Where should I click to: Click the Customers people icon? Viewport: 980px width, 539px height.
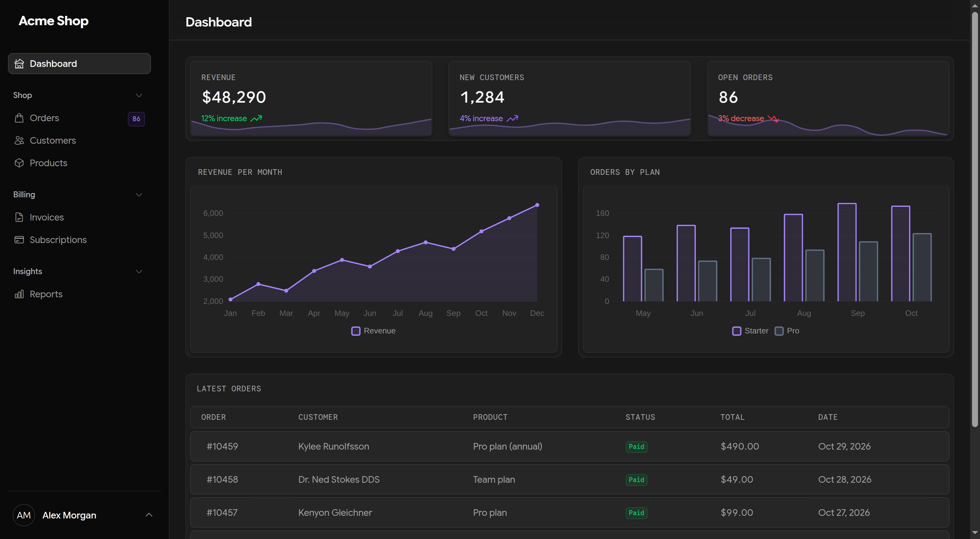[x=19, y=140]
